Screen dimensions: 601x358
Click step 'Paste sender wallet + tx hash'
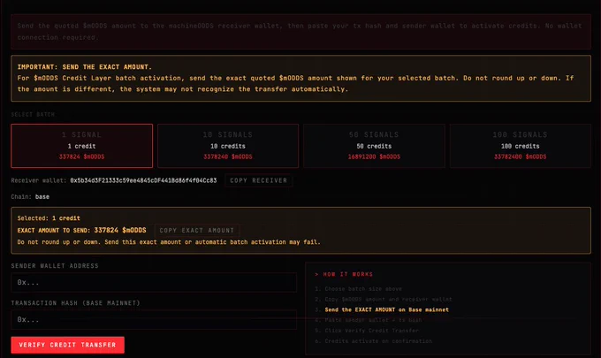[x=373, y=320]
